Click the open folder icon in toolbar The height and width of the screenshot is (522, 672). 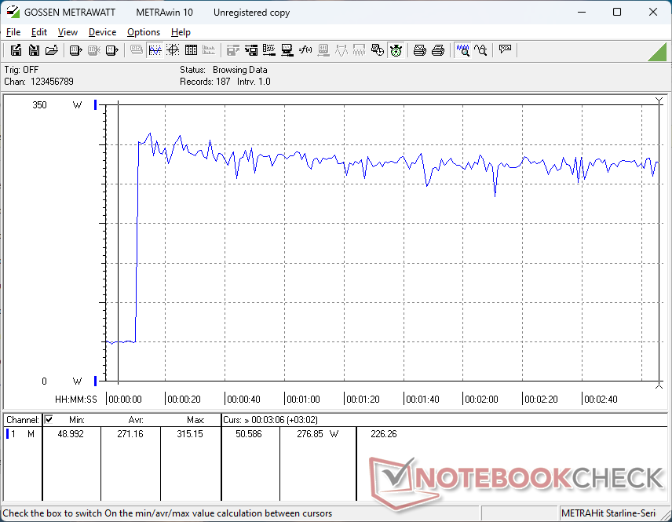click(x=52, y=50)
